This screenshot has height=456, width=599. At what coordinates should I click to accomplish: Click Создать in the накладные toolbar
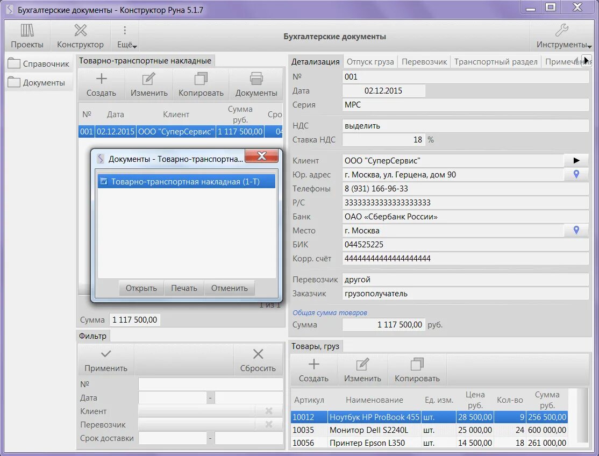click(101, 85)
